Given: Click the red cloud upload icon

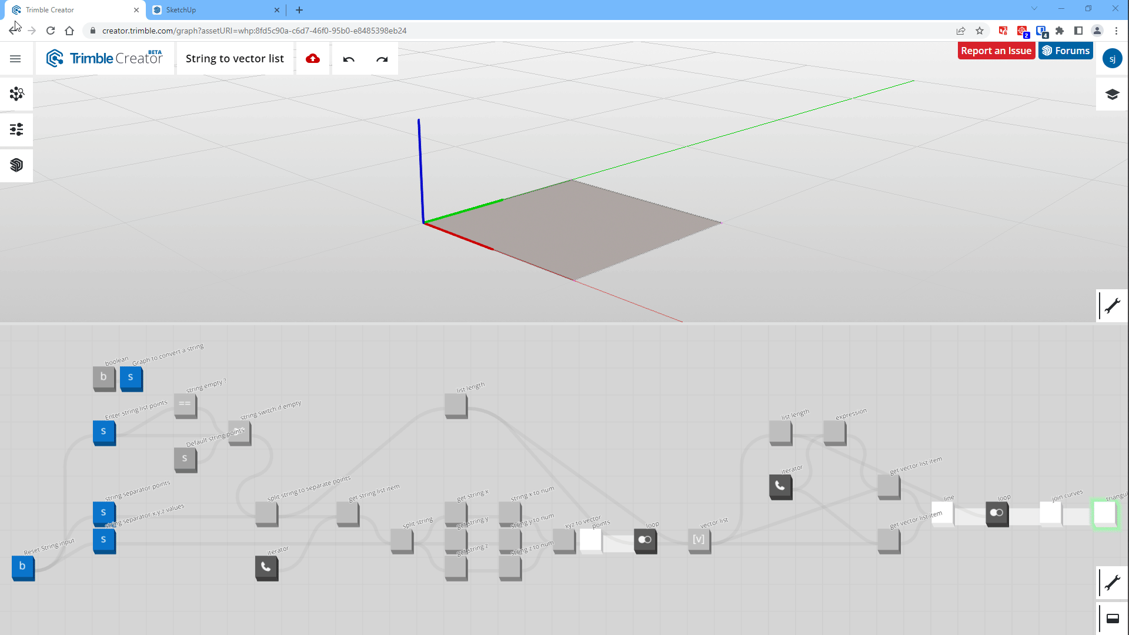Looking at the screenshot, I should point(313,58).
